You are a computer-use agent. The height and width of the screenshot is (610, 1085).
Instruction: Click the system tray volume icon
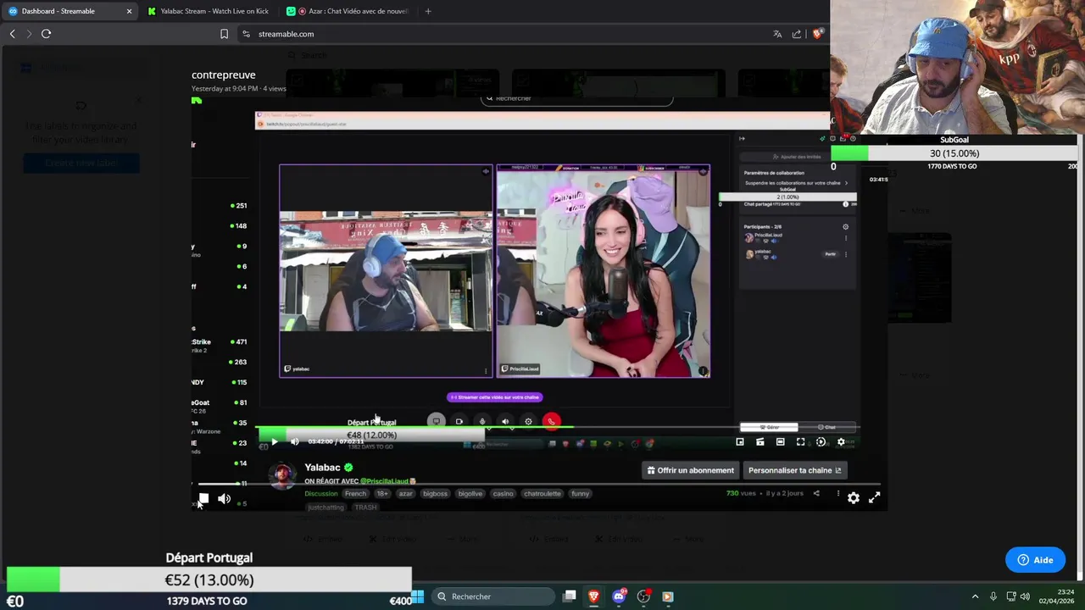click(1026, 596)
